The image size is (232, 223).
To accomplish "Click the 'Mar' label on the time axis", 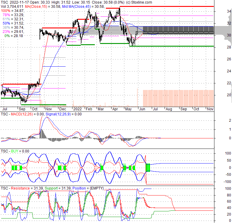I will point(101,109).
